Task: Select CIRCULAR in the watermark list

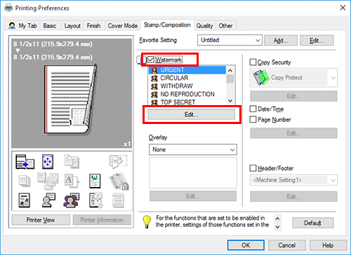Action: pyautogui.click(x=174, y=78)
